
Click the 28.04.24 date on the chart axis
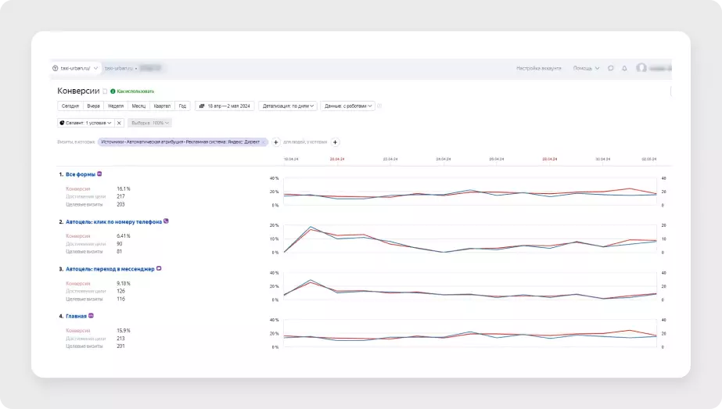[549, 159]
